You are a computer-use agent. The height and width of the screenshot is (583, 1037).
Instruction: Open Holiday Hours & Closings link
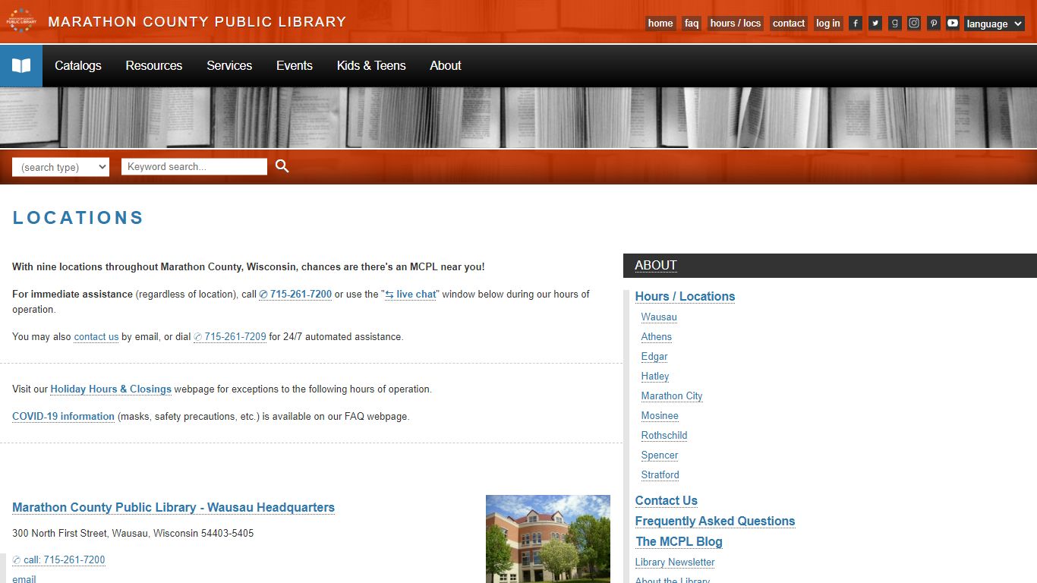[111, 389]
